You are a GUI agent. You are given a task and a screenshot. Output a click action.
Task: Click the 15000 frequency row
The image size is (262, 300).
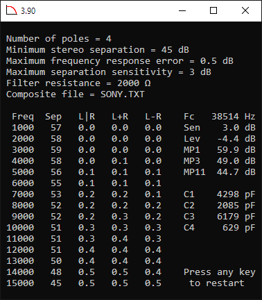84,283
